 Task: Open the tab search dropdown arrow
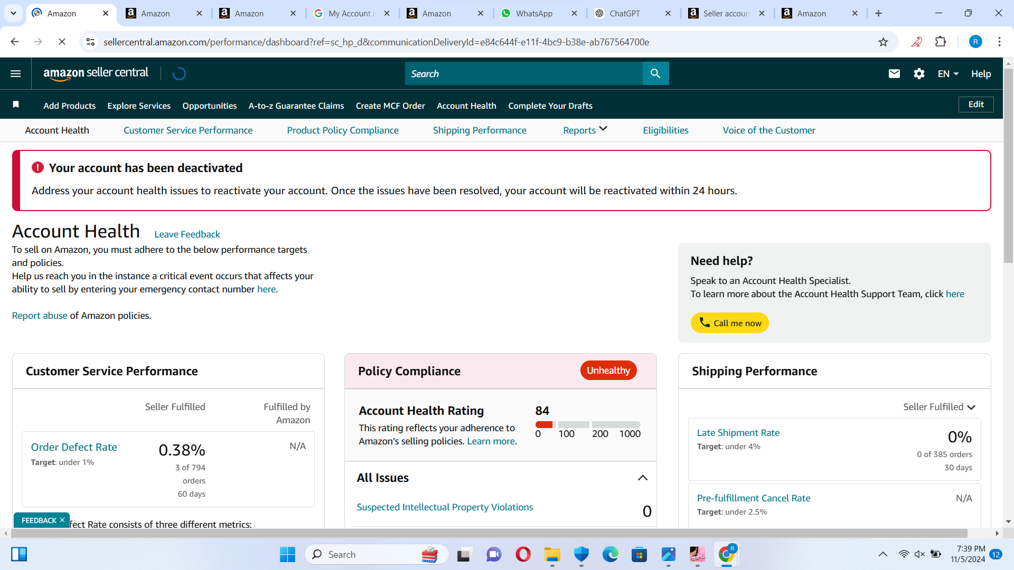click(13, 13)
